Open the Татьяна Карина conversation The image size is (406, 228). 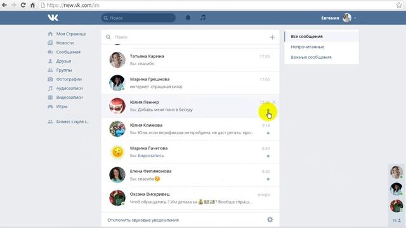(x=190, y=60)
